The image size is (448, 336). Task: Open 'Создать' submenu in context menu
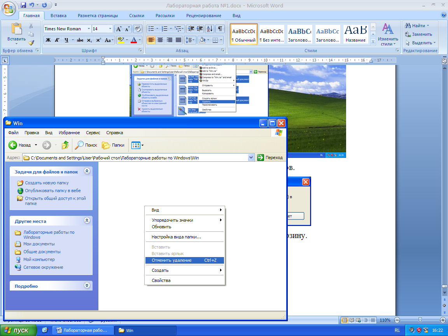(185, 270)
